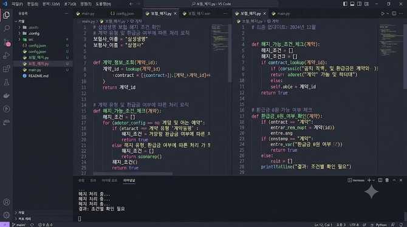The width and height of the screenshot is (407, 227).
Task: Open the Accounts menu icon
Action: (7, 202)
